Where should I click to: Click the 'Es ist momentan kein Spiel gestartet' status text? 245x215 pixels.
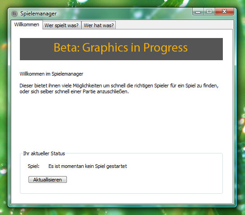pos(88,166)
